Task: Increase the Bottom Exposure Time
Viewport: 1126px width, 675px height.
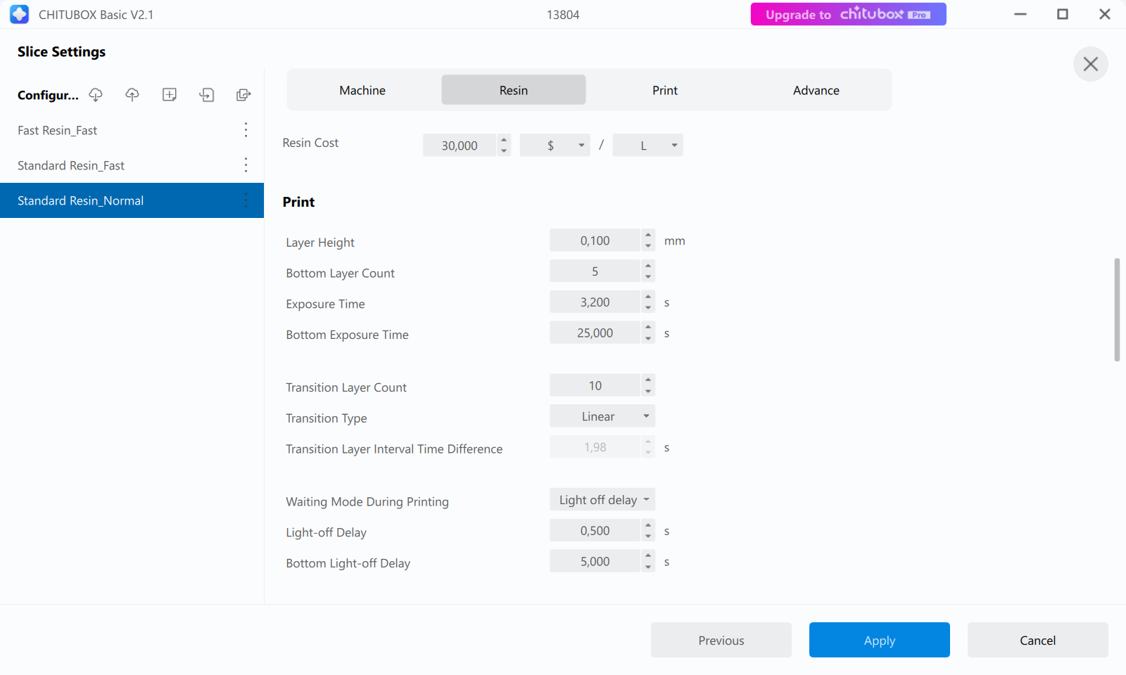Action: (648, 328)
